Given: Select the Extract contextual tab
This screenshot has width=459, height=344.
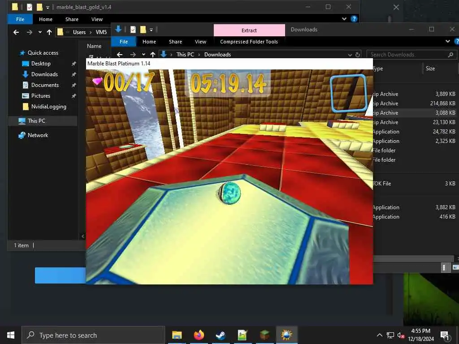Looking at the screenshot, I should click(x=249, y=30).
